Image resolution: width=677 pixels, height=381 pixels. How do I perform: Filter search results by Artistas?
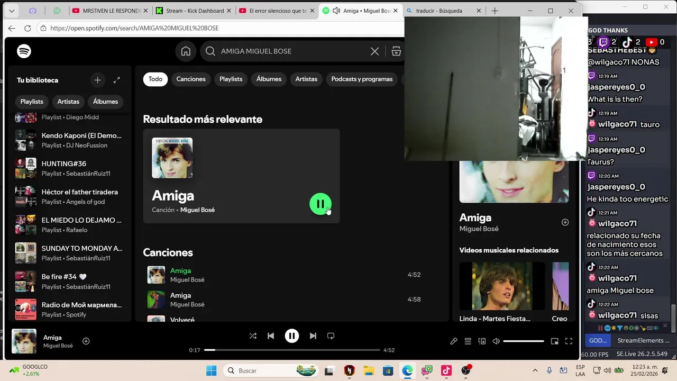pos(306,79)
